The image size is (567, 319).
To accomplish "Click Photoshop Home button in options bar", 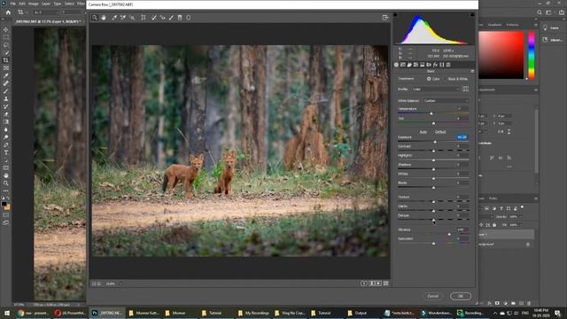I will 8,12.
